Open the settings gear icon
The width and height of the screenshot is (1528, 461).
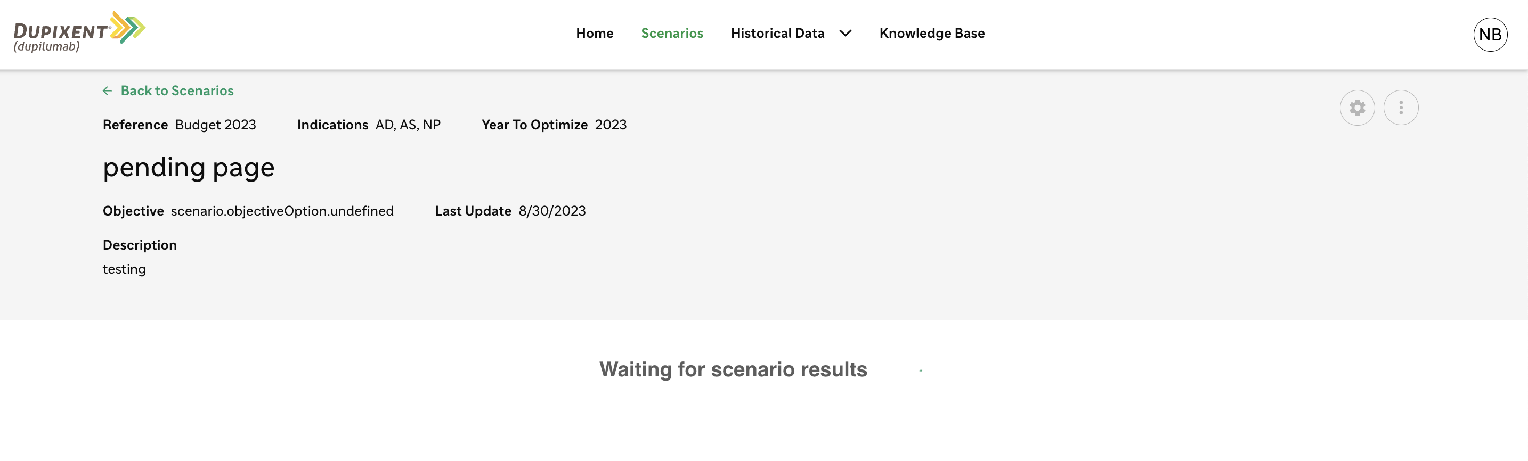(1357, 108)
